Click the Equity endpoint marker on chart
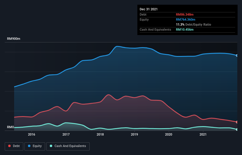Screen dimensions: 242x155 point(237,55)
